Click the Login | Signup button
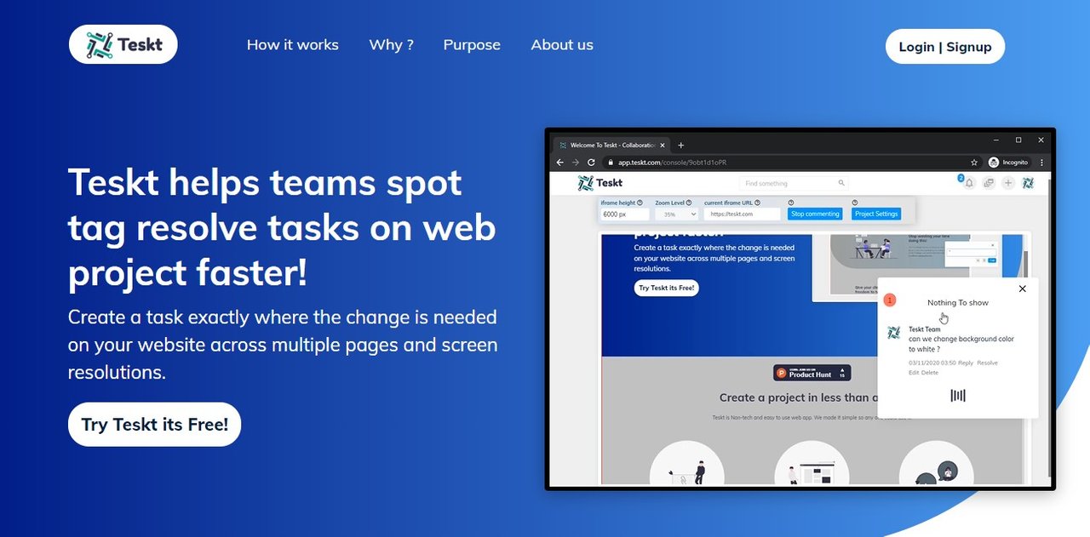Viewport: 1090px width, 537px height. [x=945, y=47]
